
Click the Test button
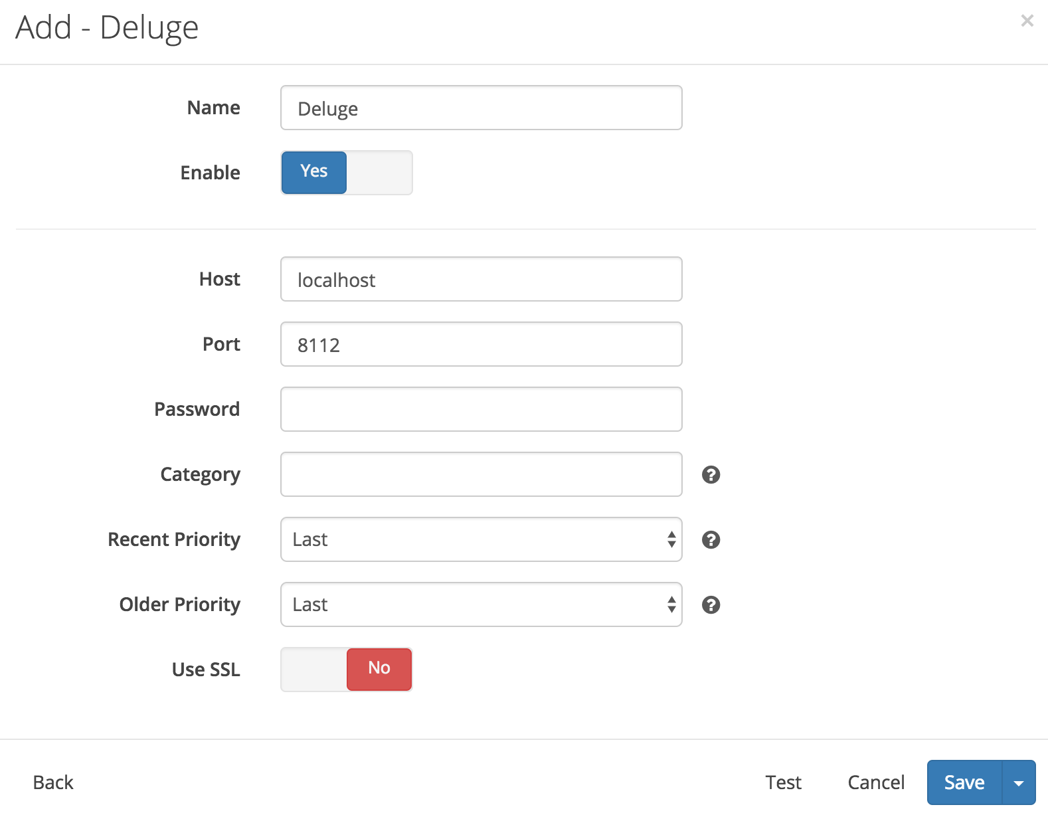(783, 782)
